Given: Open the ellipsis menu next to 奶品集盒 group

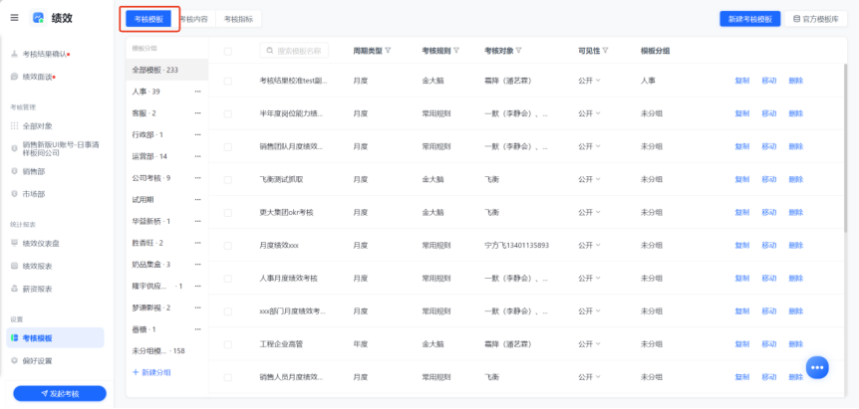Looking at the screenshot, I should coord(197,265).
